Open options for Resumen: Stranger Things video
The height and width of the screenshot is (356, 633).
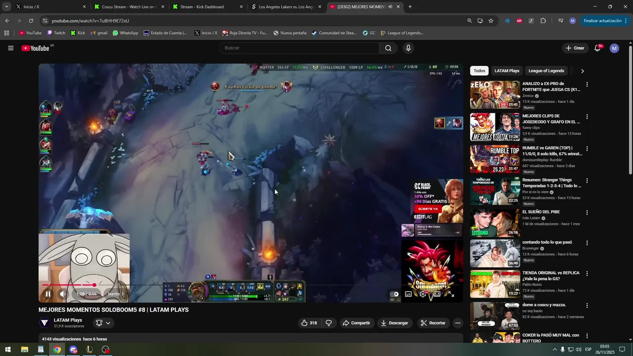coord(587,181)
